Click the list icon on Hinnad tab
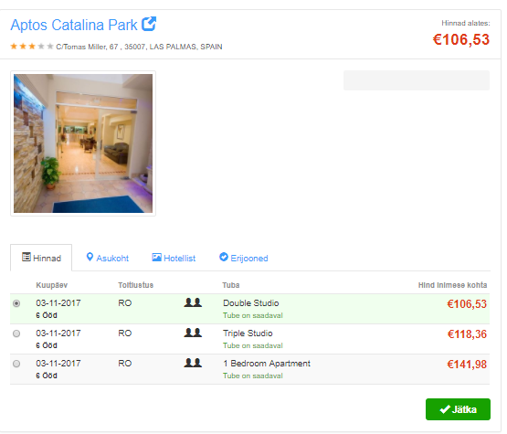Image resolution: width=507 pixels, height=434 pixels. point(26,257)
